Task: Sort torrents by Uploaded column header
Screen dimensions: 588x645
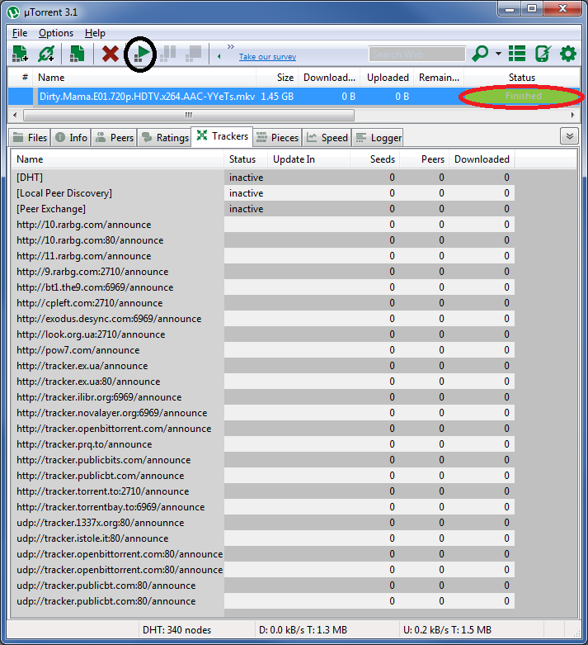Action: (x=388, y=78)
